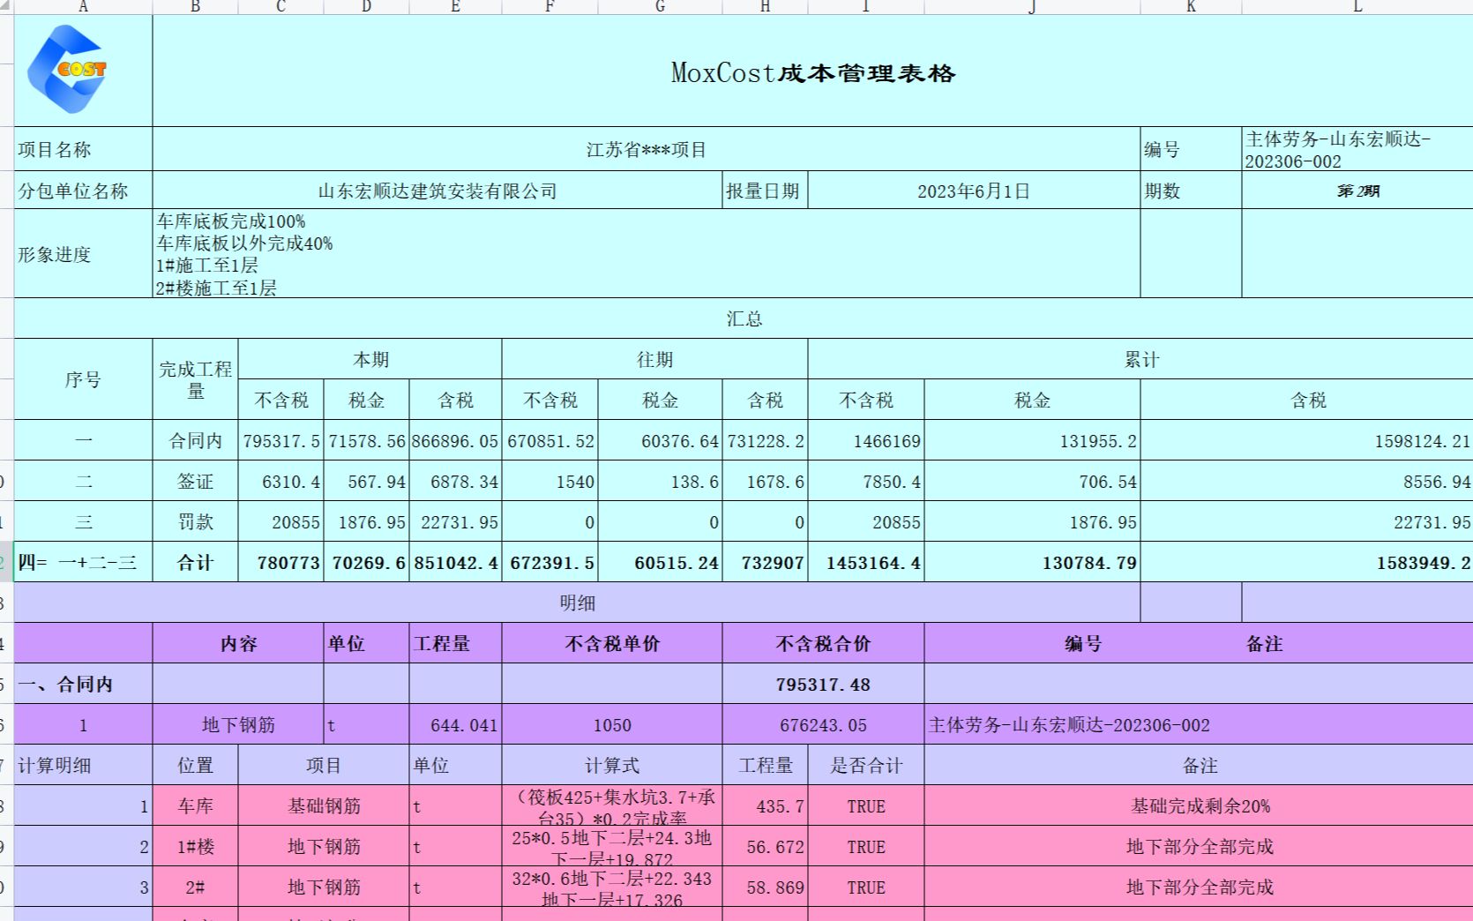This screenshot has width=1473, height=921.
Task: Select the value 567.94 cell
Action: pos(366,481)
